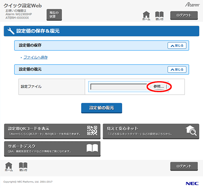
Task: Open Home icon in top header
Action: click(x=146, y=15)
